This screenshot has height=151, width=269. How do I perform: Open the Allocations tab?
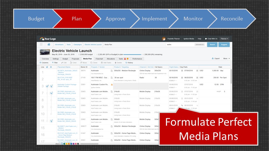111,59
